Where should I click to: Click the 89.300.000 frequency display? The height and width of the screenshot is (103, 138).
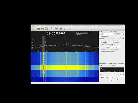pyautogui.click(x=56, y=33)
